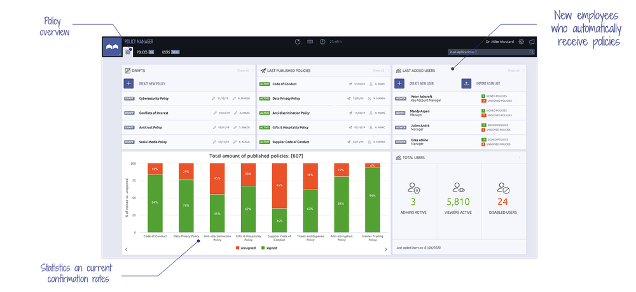Open the Conflicts of Interest draft
The image size is (636, 292).
pos(189,113)
